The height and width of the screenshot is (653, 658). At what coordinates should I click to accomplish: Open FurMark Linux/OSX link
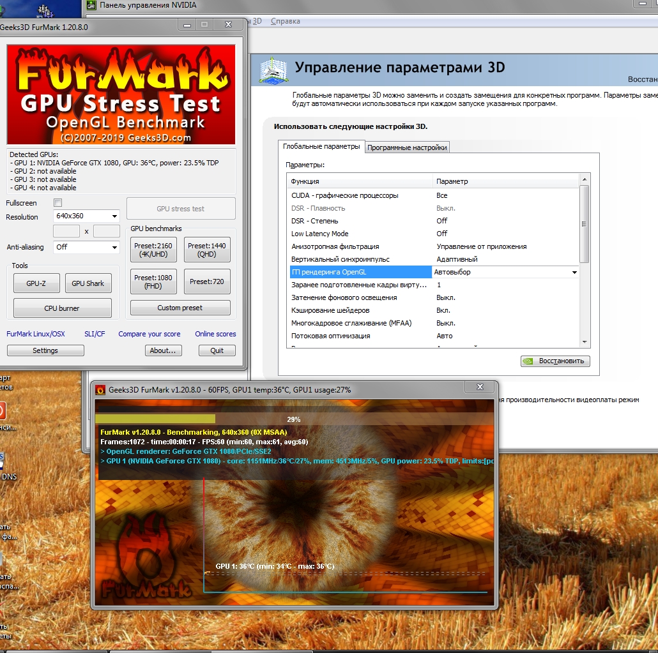36,334
